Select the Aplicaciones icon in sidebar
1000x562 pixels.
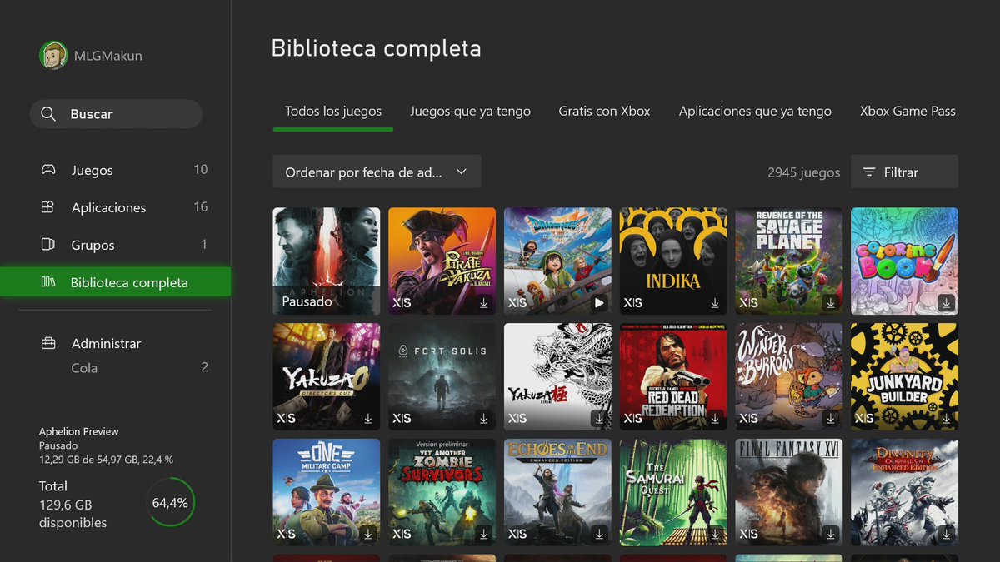coord(48,207)
